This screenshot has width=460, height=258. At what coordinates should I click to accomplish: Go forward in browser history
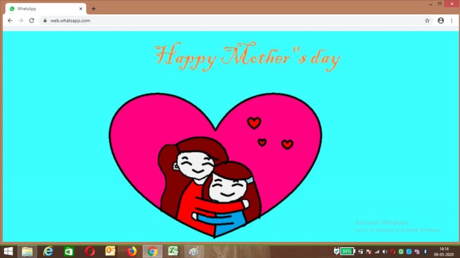[x=21, y=21]
